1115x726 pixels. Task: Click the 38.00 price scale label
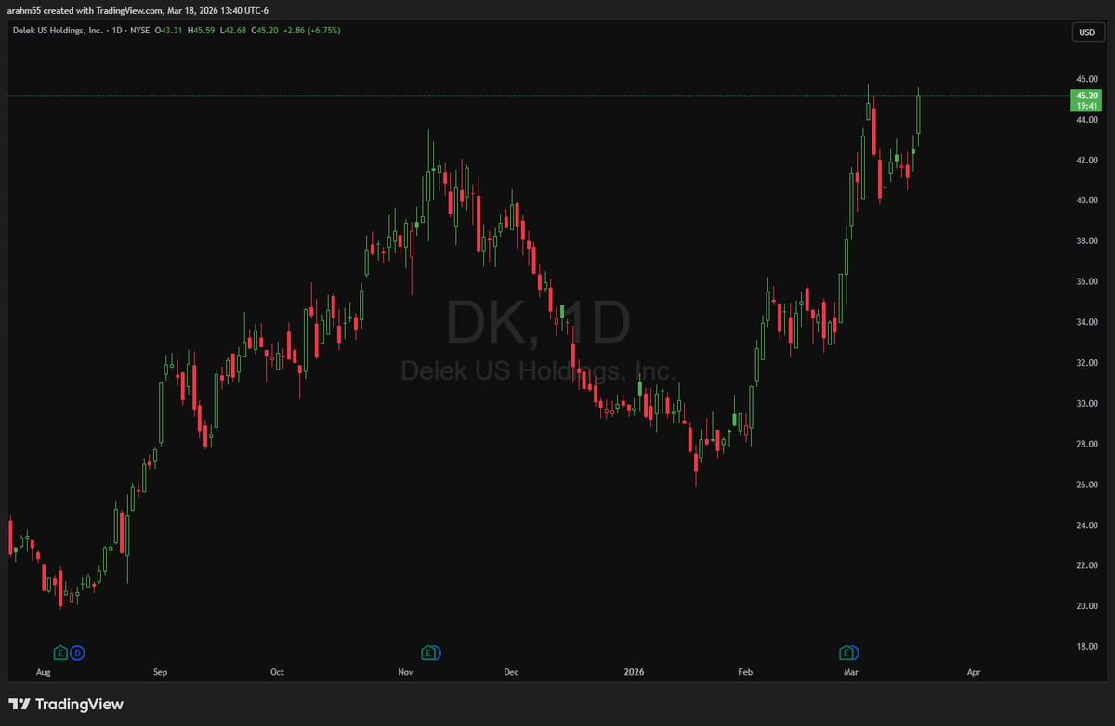pyautogui.click(x=1087, y=241)
